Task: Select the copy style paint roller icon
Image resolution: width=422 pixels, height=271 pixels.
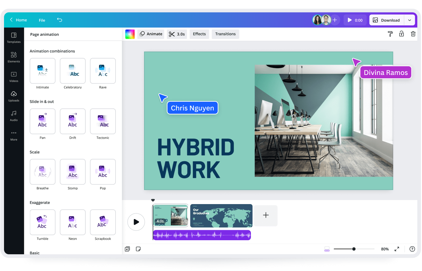Action: (390, 34)
